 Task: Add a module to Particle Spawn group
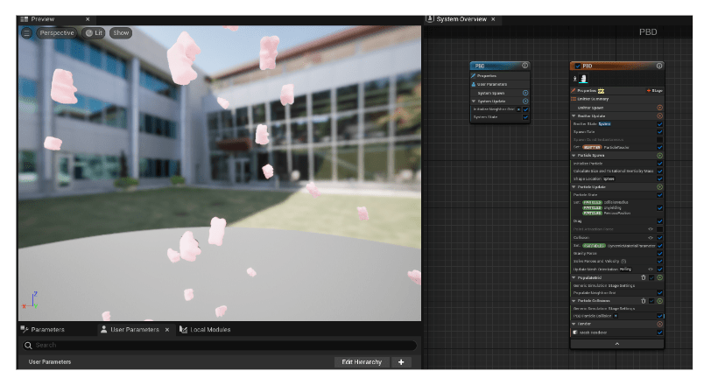(x=659, y=156)
